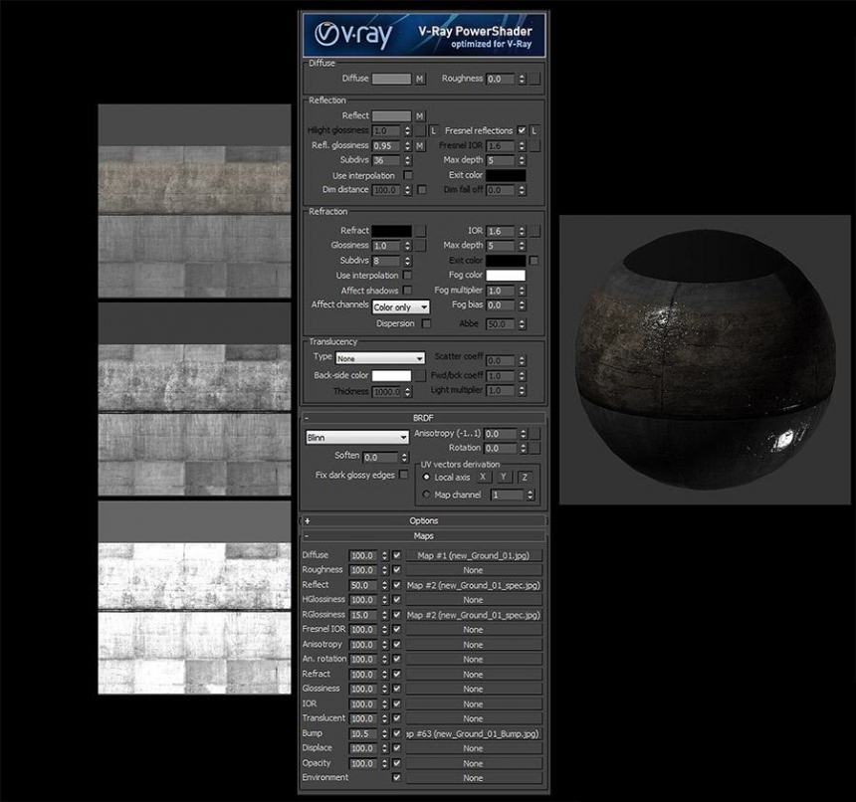The height and width of the screenshot is (802, 856).
Task: Toggle the Diffuse map enable checkbox
Action: coord(397,555)
